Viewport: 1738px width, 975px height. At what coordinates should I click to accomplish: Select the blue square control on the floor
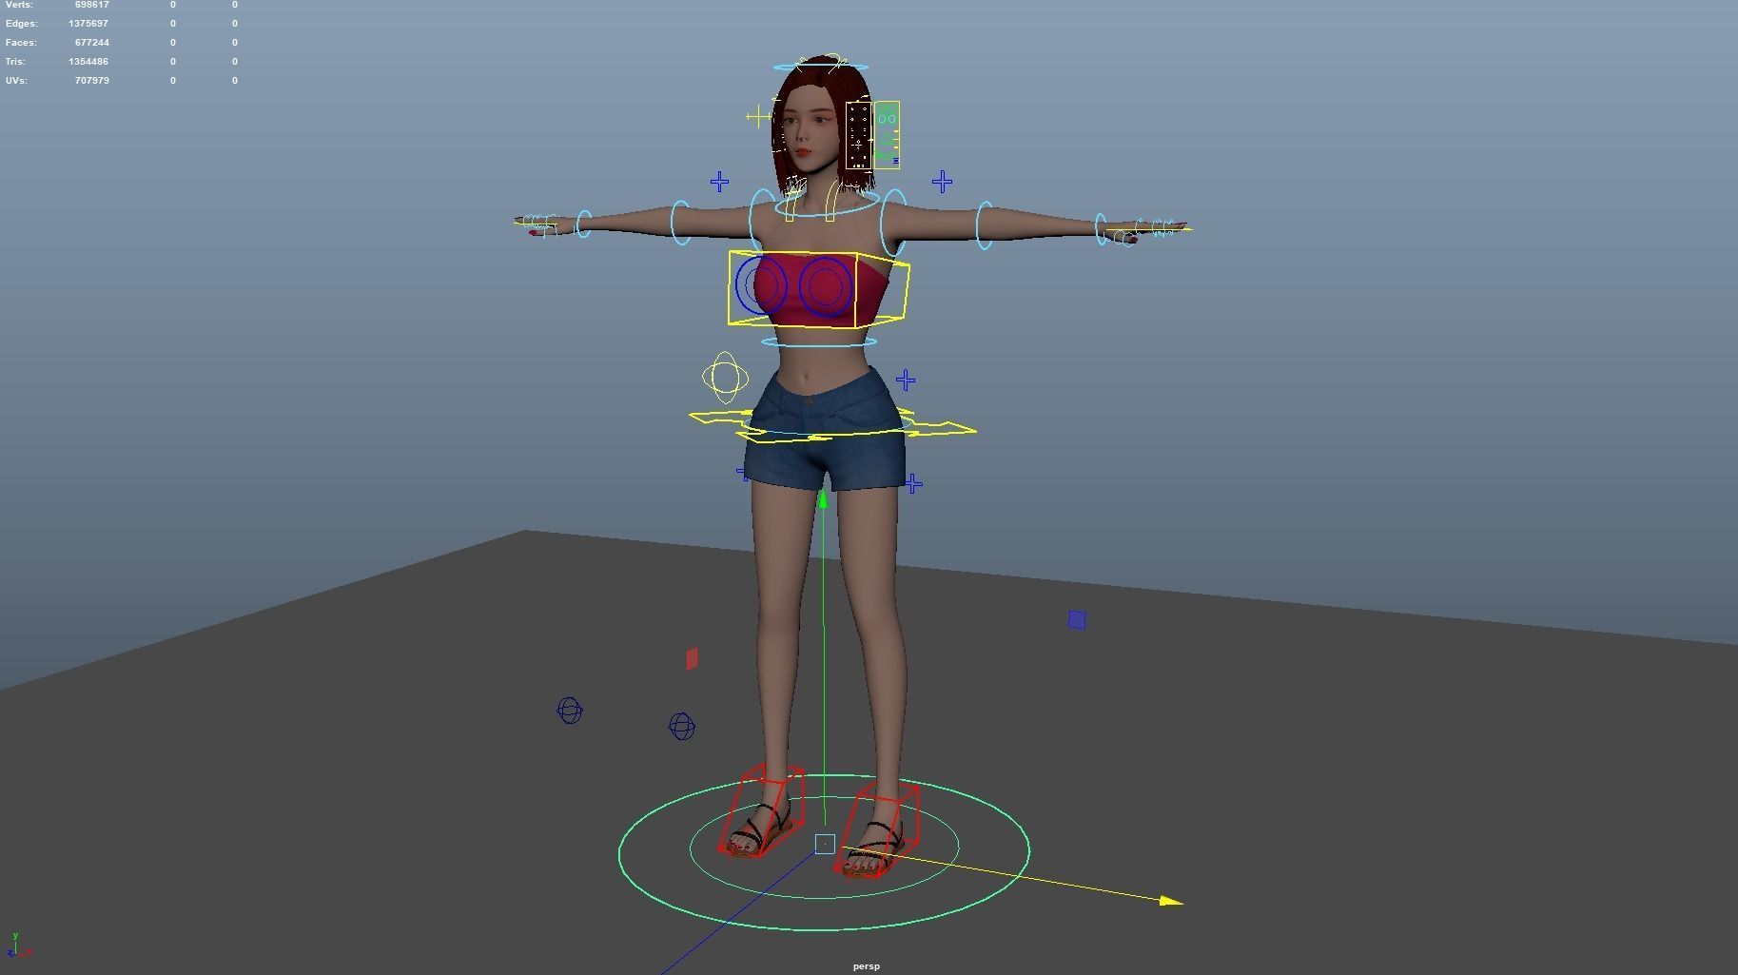coord(1077,620)
